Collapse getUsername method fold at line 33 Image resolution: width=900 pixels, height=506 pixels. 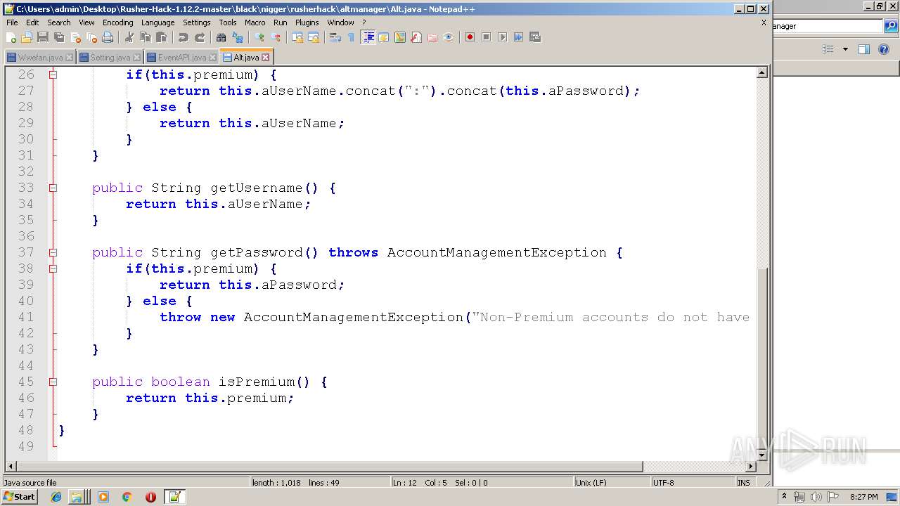click(x=53, y=188)
